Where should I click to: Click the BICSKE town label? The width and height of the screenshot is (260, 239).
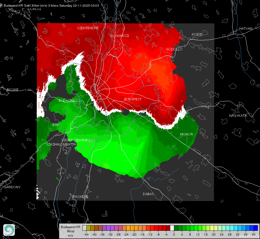point(12,89)
